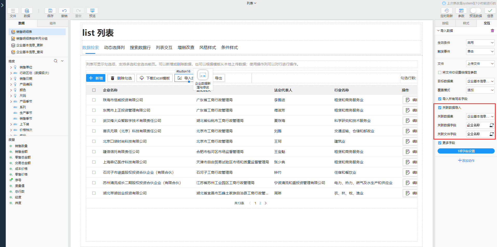Open the 覆盖模式 dropdown showing 追加

tap(480, 90)
